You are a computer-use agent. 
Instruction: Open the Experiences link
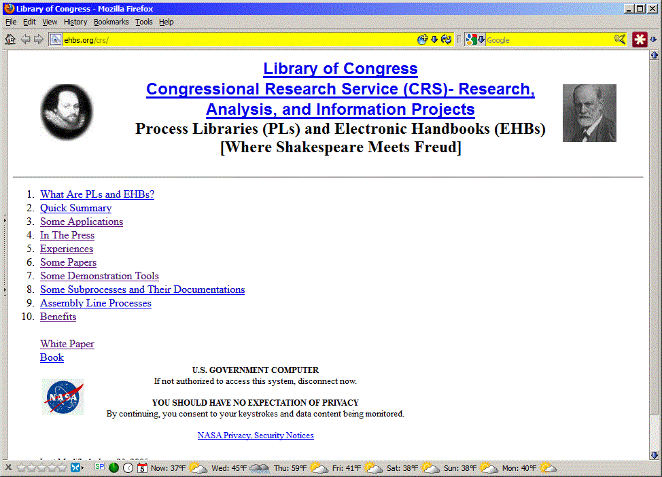[x=67, y=249]
